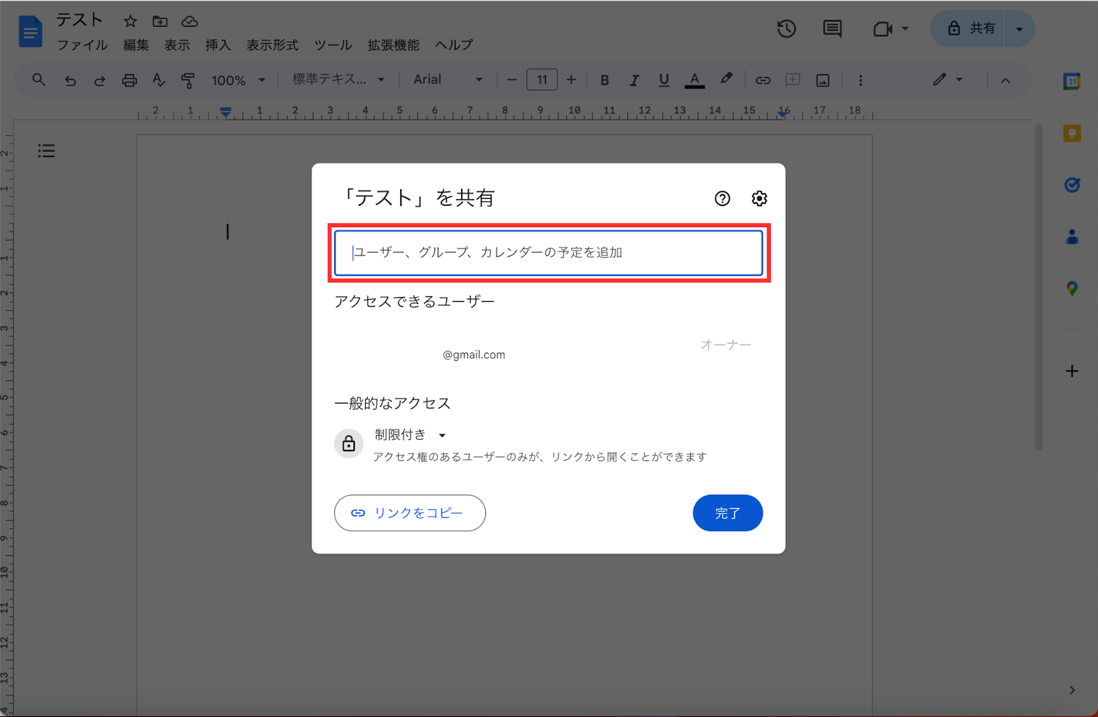Open Google Keep side panel
This screenshot has width=1098, height=717.
click(1072, 133)
